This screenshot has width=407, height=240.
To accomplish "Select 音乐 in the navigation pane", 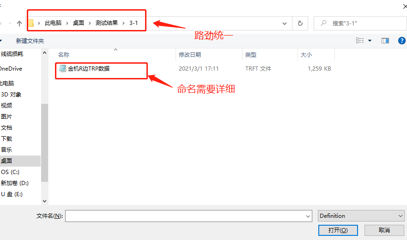I will tap(6, 150).
